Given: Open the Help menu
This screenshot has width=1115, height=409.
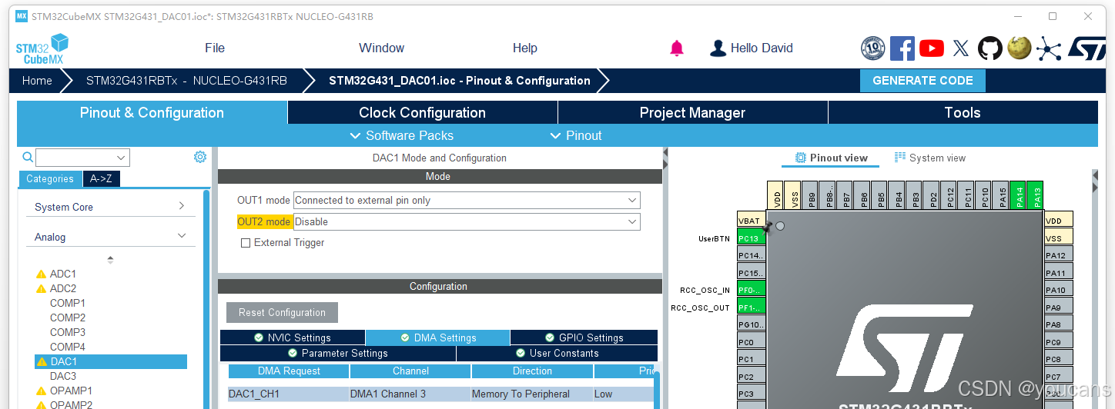Looking at the screenshot, I should (x=524, y=48).
